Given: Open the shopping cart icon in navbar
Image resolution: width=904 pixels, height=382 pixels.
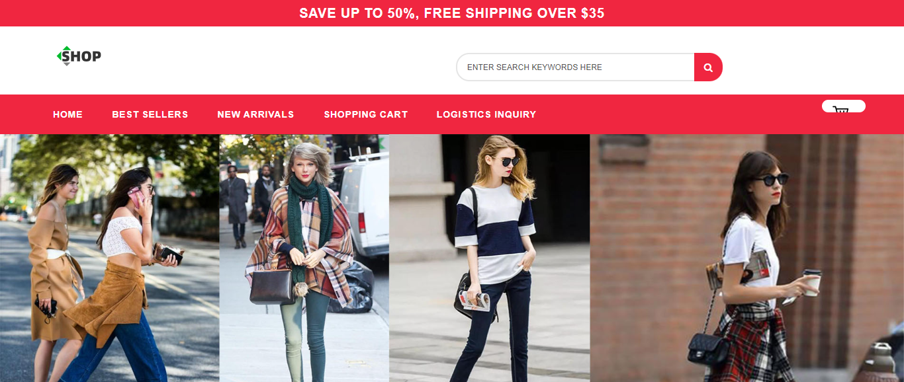Looking at the screenshot, I should [841, 110].
